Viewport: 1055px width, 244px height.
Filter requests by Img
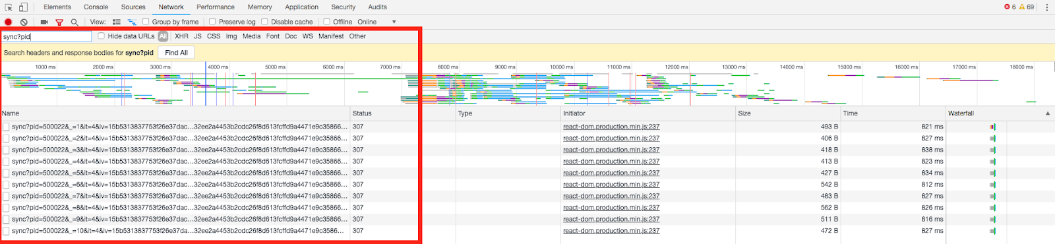231,36
